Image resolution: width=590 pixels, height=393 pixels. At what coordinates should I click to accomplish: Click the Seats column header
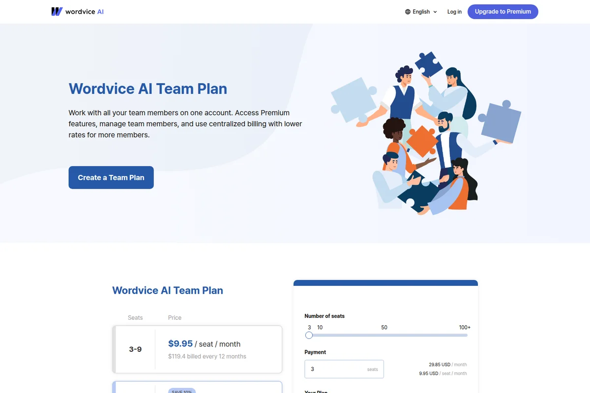coord(135,317)
